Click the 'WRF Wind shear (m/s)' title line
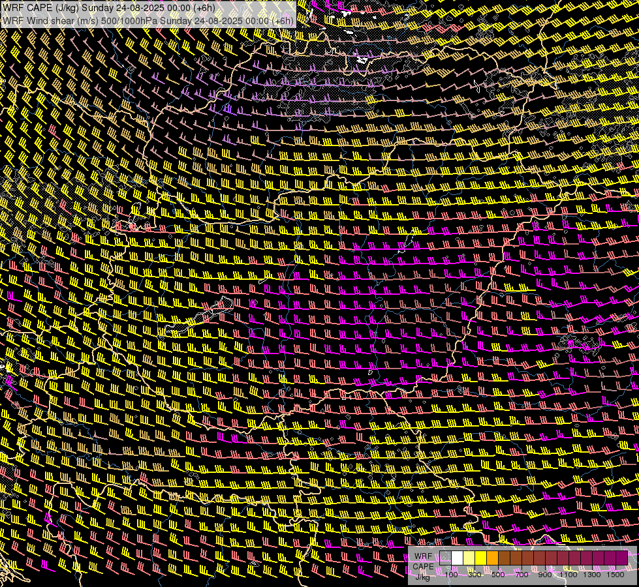The height and width of the screenshot is (587, 639). [x=148, y=21]
